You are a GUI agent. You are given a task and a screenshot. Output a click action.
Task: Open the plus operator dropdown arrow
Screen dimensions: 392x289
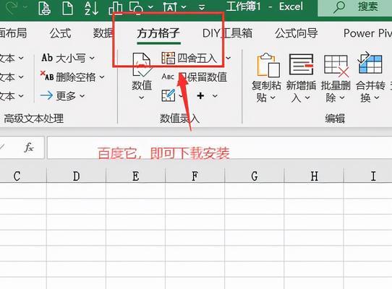[x=215, y=95]
